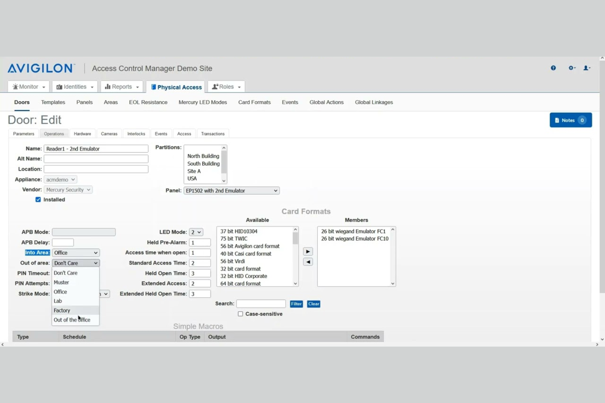
Task: Focus the Held Pre-Alarm field
Action: 200,243
